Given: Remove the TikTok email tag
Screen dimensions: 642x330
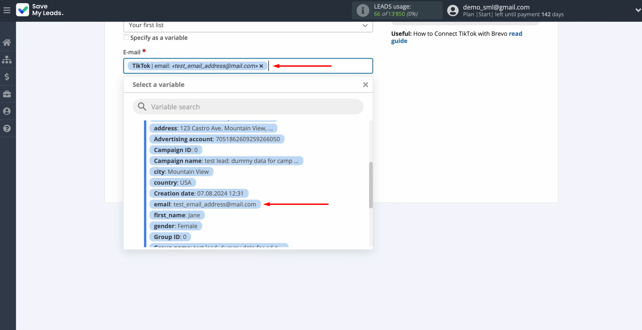Looking at the screenshot, I should coord(261,66).
